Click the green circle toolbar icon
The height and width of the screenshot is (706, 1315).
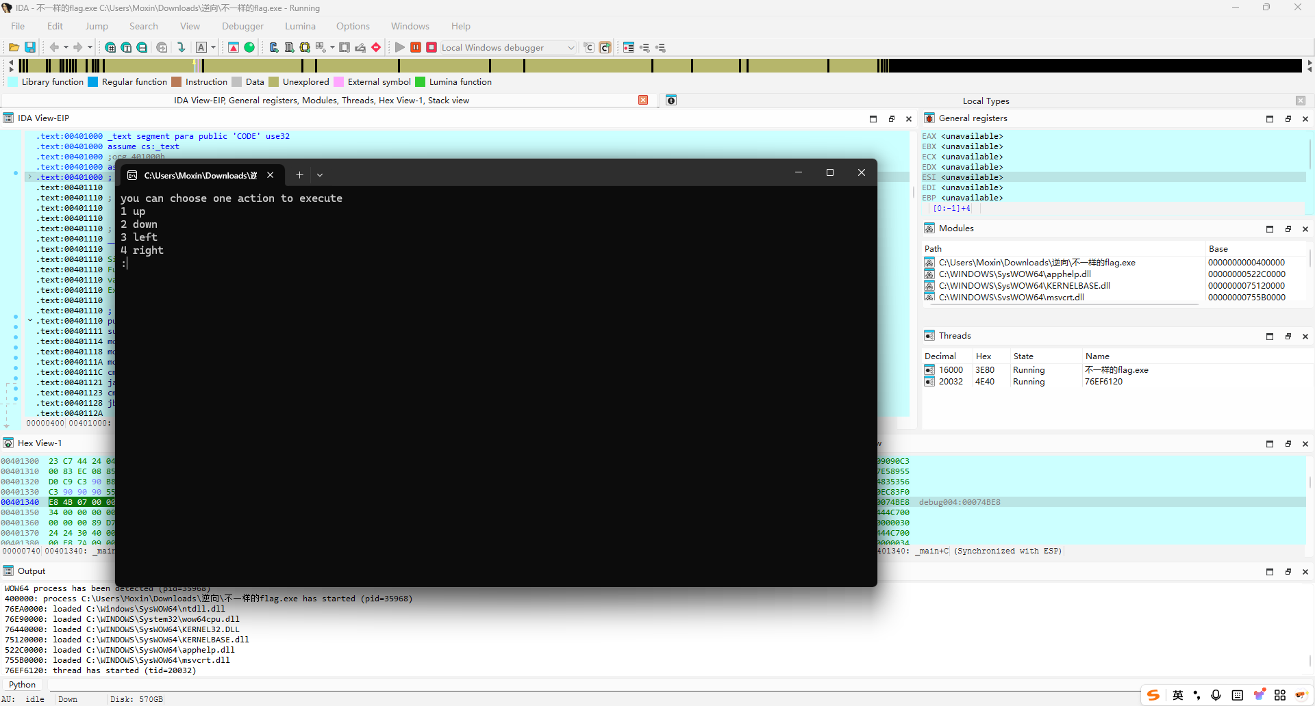point(249,47)
